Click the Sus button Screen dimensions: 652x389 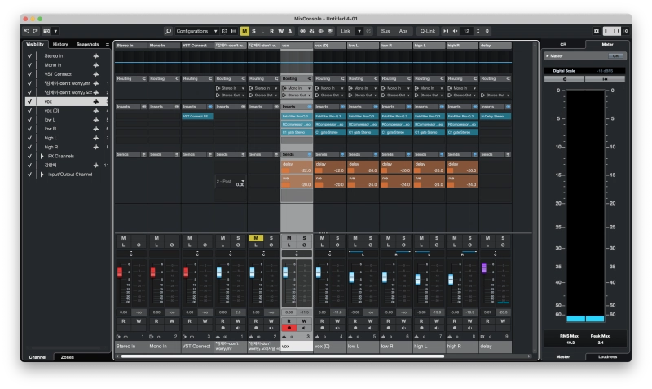coord(385,31)
